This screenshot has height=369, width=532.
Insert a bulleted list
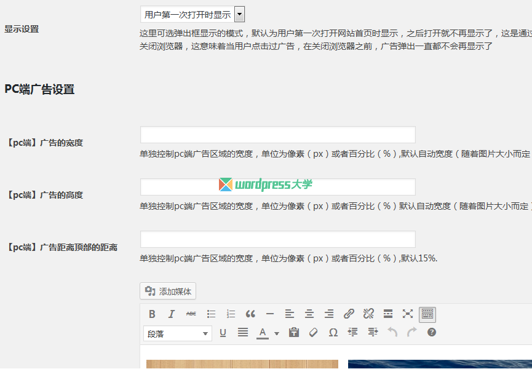(x=211, y=314)
